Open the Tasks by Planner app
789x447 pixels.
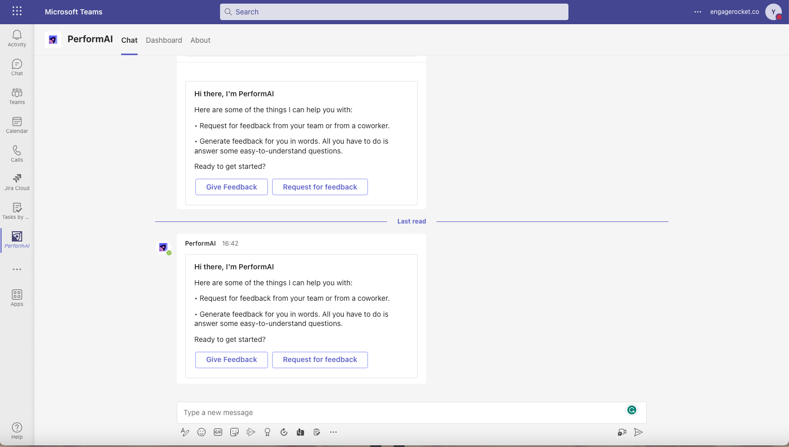[17, 211]
